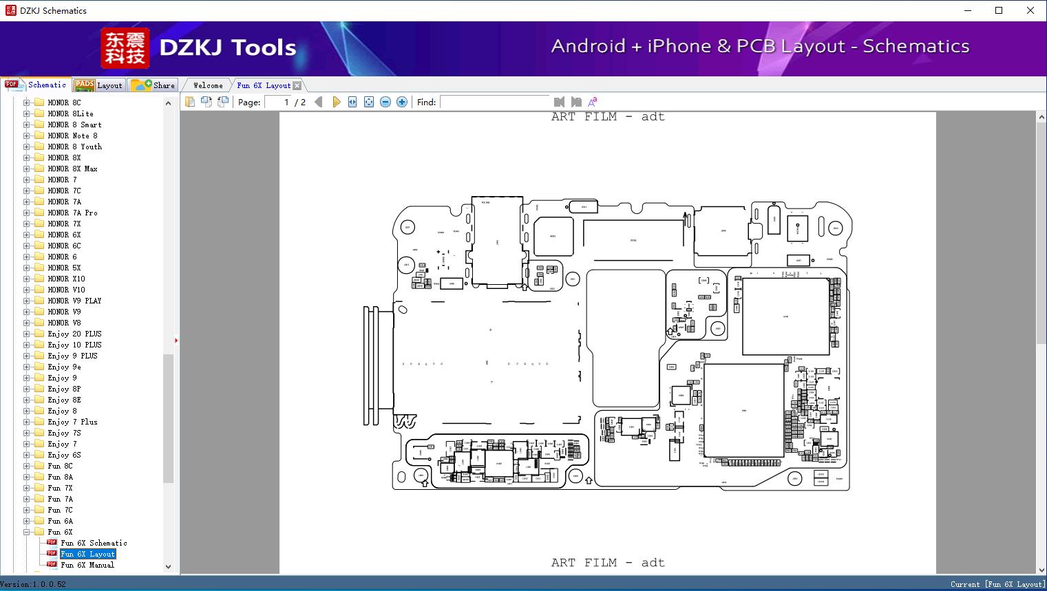Viewport: 1047px width, 591px height.
Task: Select the Enjoy 10 PLUS tree item
Action: (x=74, y=345)
